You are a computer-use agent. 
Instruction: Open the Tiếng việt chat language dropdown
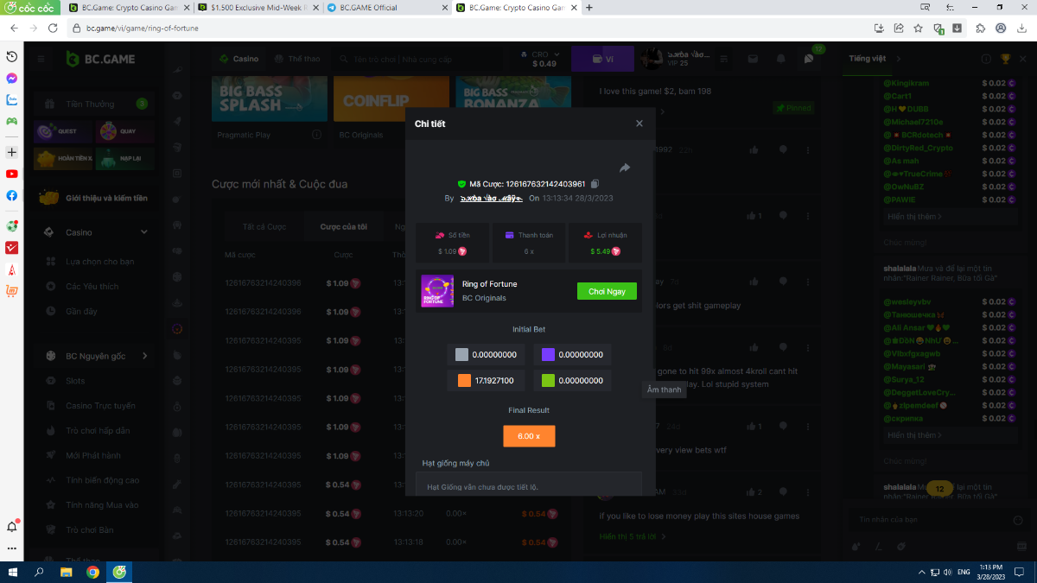tap(873, 59)
